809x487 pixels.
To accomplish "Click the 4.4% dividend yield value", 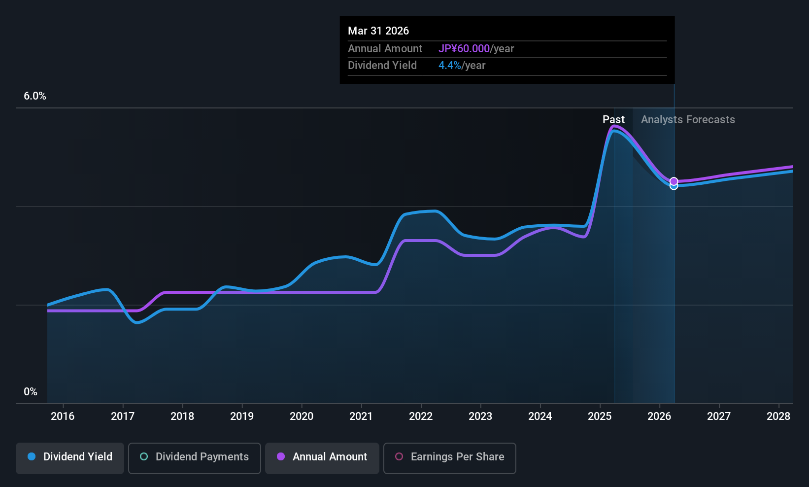I will [x=450, y=65].
